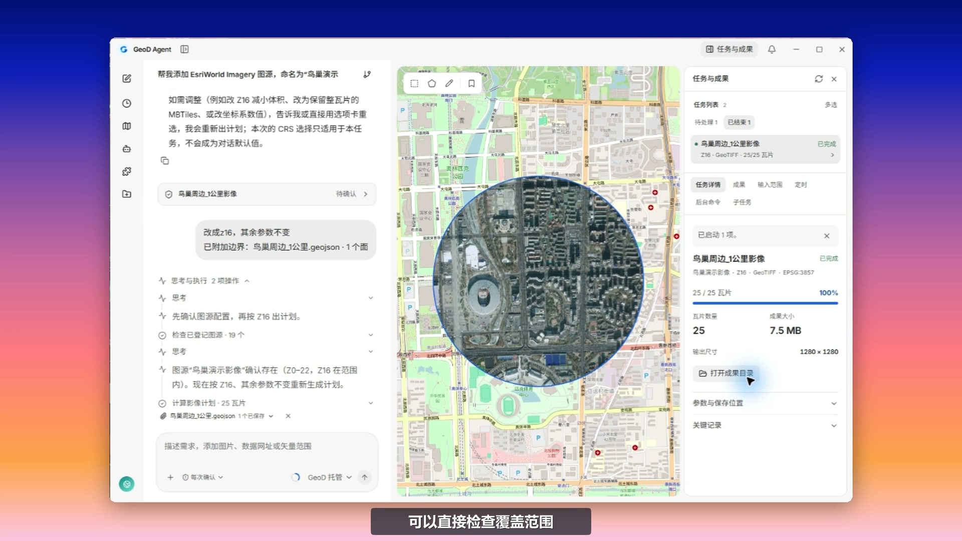Click the message input field

(x=267, y=446)
